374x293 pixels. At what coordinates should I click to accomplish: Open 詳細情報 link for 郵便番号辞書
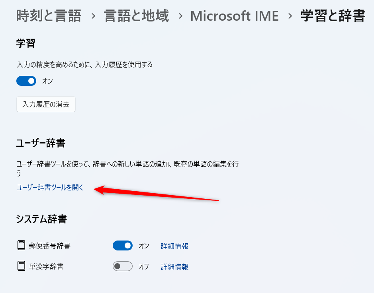coord(174,246)
